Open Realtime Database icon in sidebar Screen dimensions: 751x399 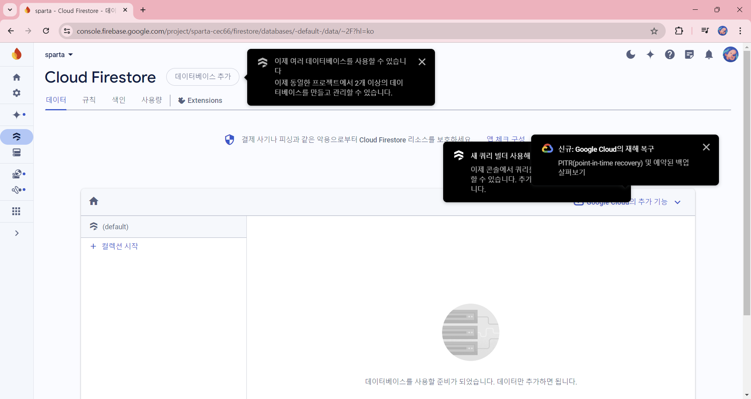click(x=16, y=153)
